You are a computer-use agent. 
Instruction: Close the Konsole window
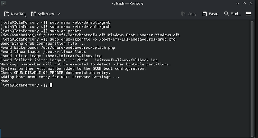pos(251,3)
